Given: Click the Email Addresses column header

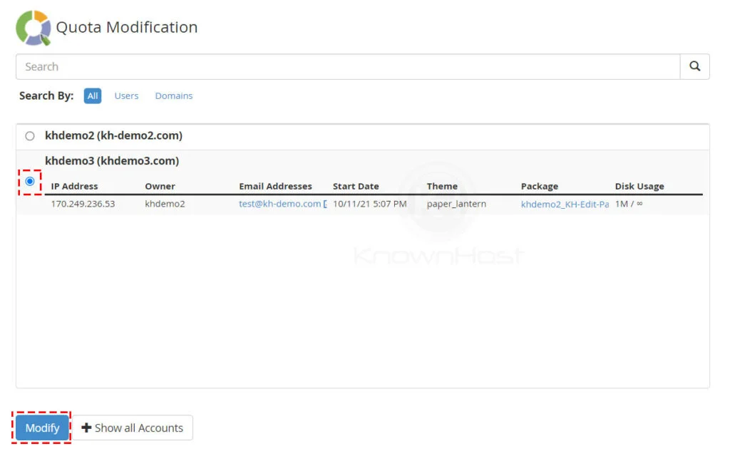Looking at the screenshot, I should point(276,186).
